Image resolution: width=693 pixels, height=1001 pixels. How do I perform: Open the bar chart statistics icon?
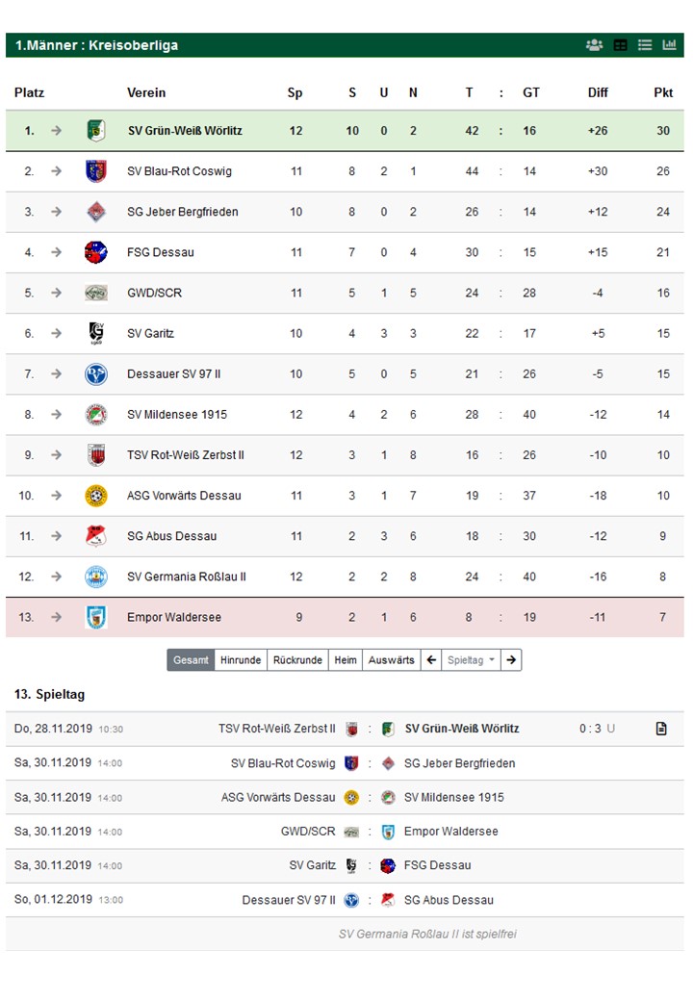[x=669, y=44]
